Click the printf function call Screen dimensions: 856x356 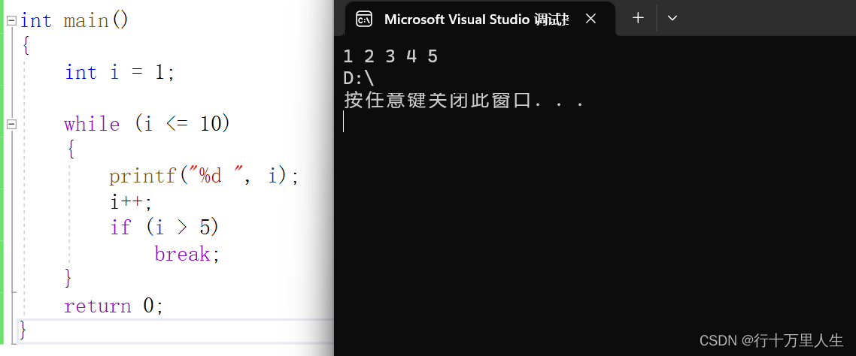(204, 176)
